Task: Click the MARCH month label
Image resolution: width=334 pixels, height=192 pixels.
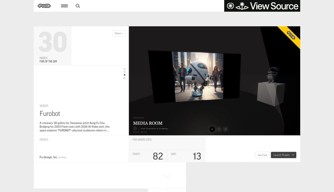Action: [43, 58]
